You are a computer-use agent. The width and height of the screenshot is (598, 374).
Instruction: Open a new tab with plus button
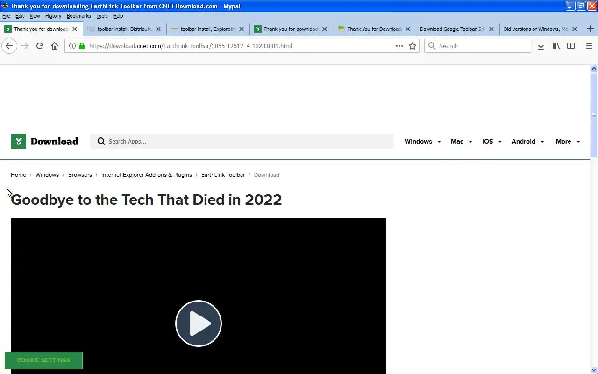(x=590, y=29)
